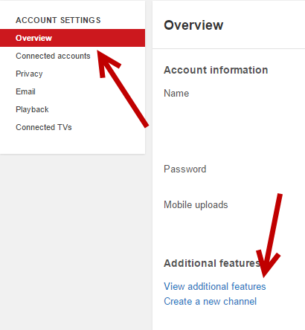Click the ACCOUNT SETTINGS sidebar header
The height and width of the screenshot is (330, 305).
pyautogui.click(x=58, y=20)
